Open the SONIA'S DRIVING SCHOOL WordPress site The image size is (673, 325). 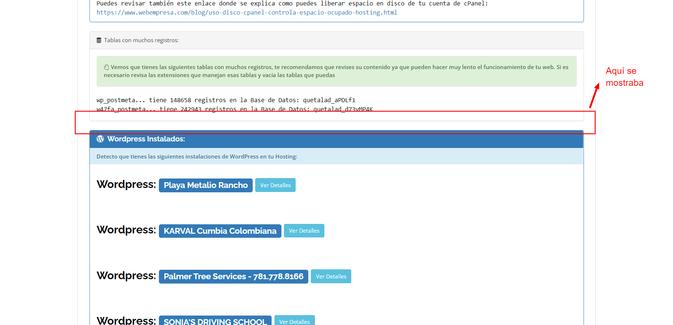[x=215, y=320]
